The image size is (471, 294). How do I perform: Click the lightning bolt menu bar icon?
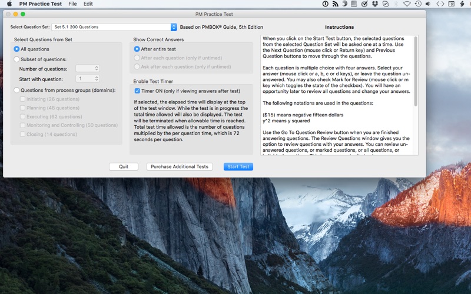point(462,4)
